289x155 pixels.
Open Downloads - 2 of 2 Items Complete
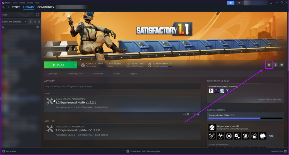(143, 151)
